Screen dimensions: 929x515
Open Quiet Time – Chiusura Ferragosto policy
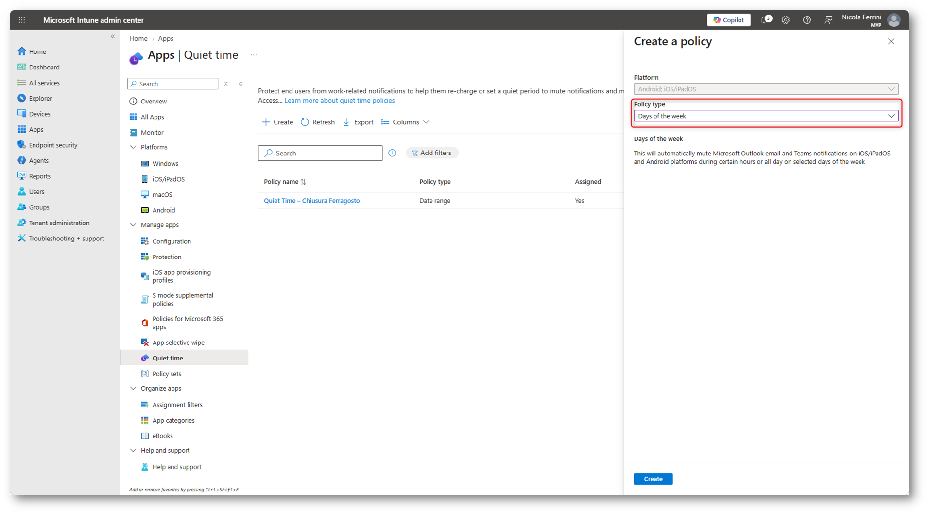(x=312, y=200)
